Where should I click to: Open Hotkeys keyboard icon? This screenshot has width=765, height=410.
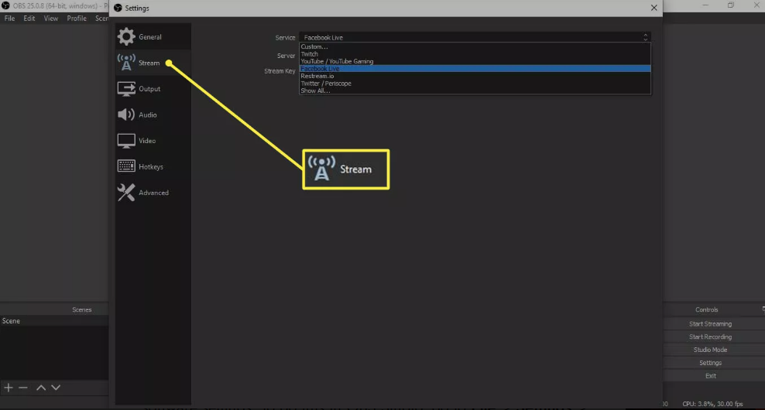click(x=126, y=166)
